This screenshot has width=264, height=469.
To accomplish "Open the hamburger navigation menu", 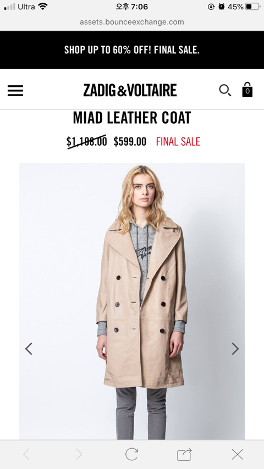I will click(15, 91).
